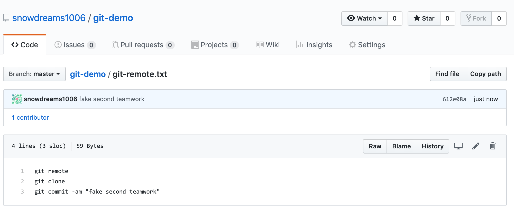
Task: Go to the Projects tab
Action: 215,45
